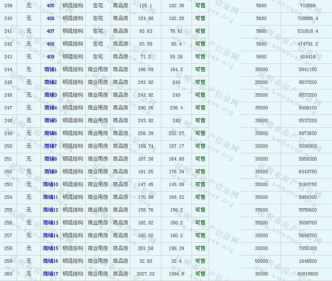332x281 pixels.
Task: Click the 商铺16 link
Action: pyautogui.click(x=50, y=261)
